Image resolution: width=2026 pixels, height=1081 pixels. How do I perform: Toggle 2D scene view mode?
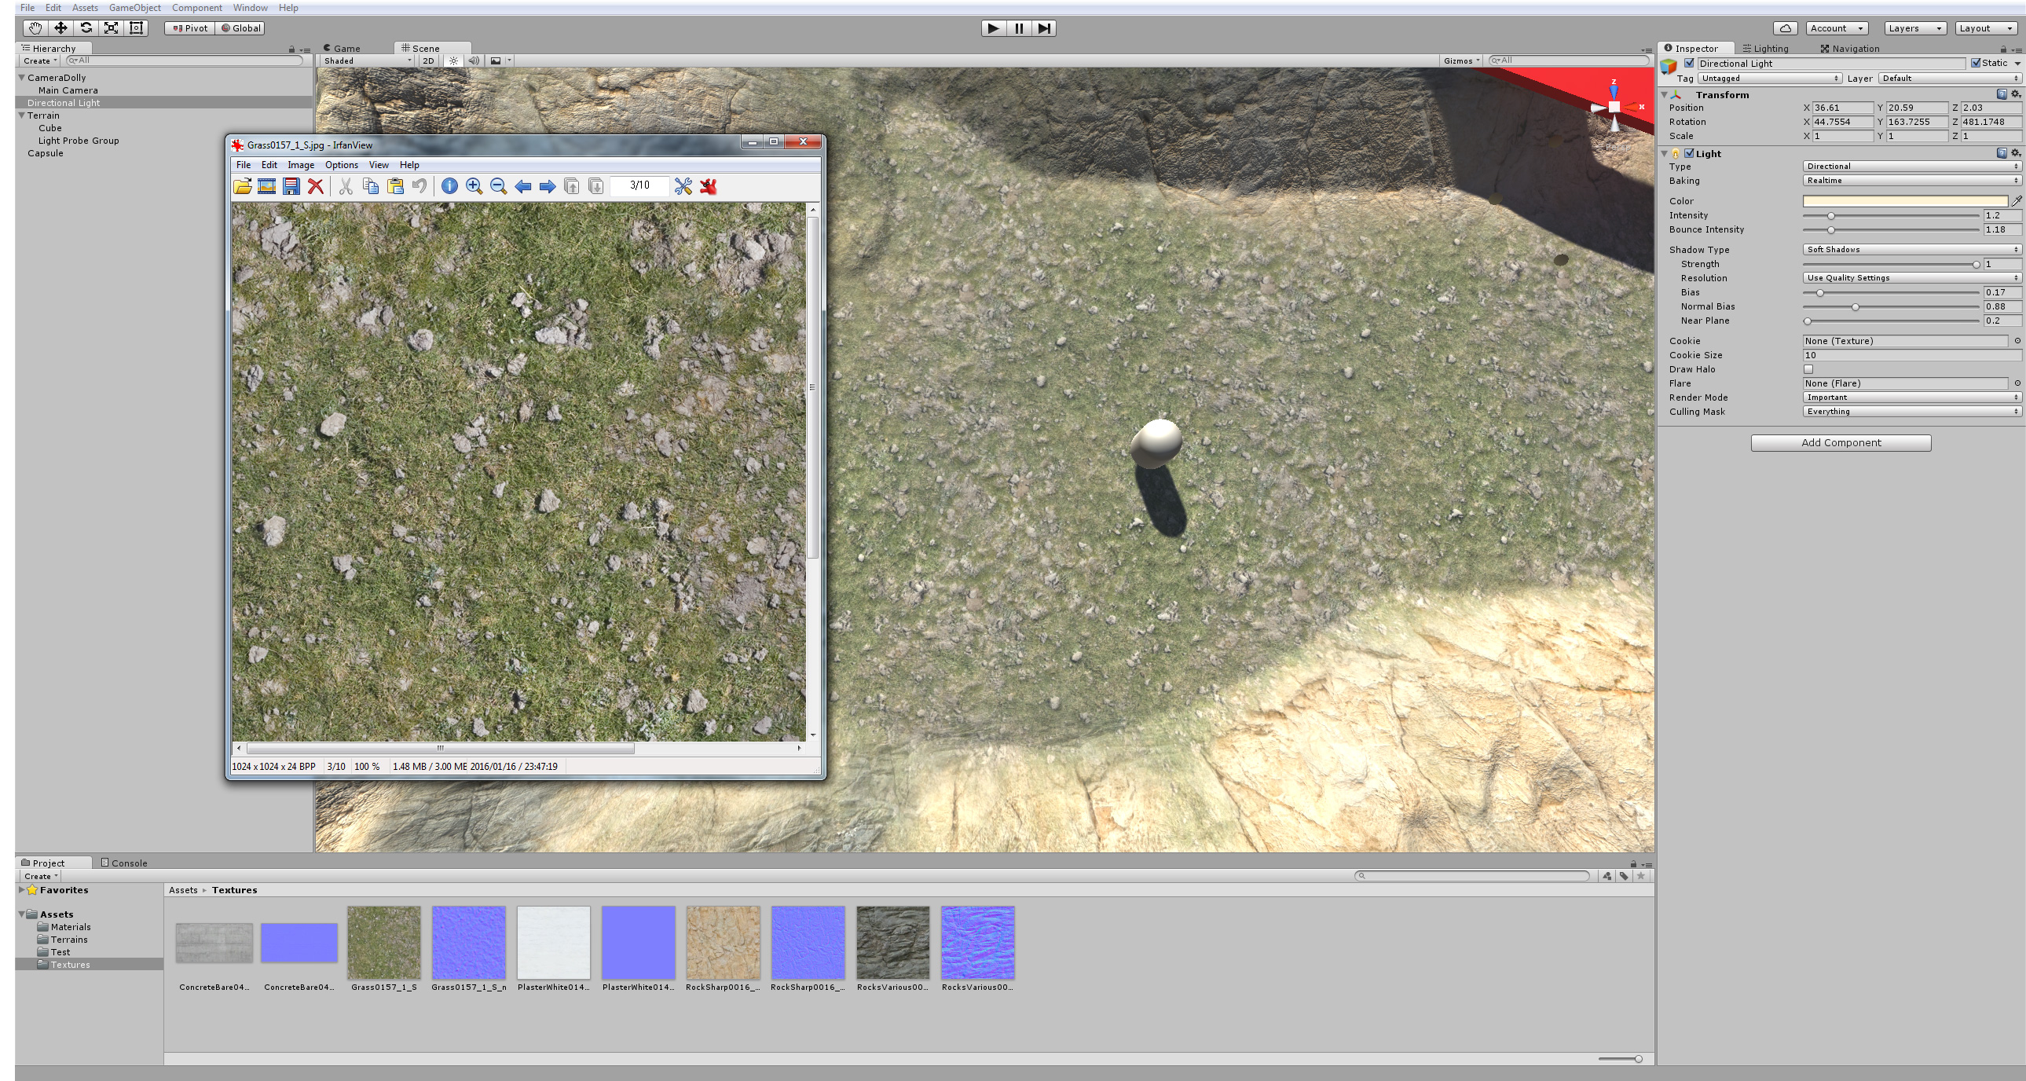(429, 60)
